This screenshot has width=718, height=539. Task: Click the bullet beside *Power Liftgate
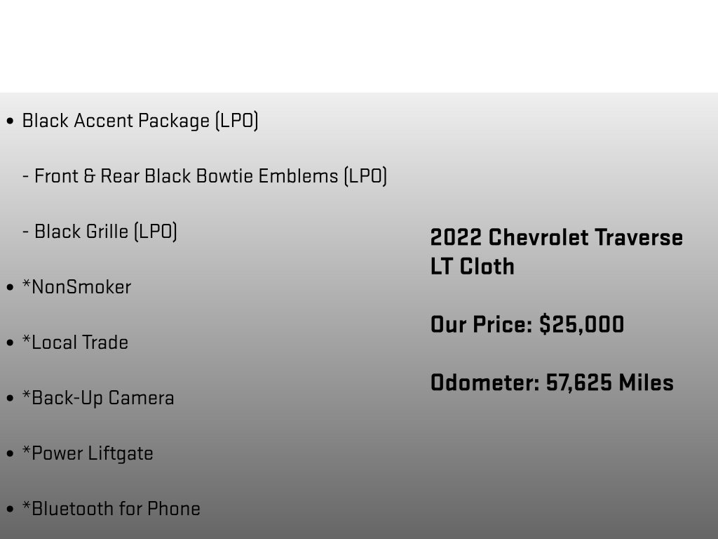pos(10,454)
